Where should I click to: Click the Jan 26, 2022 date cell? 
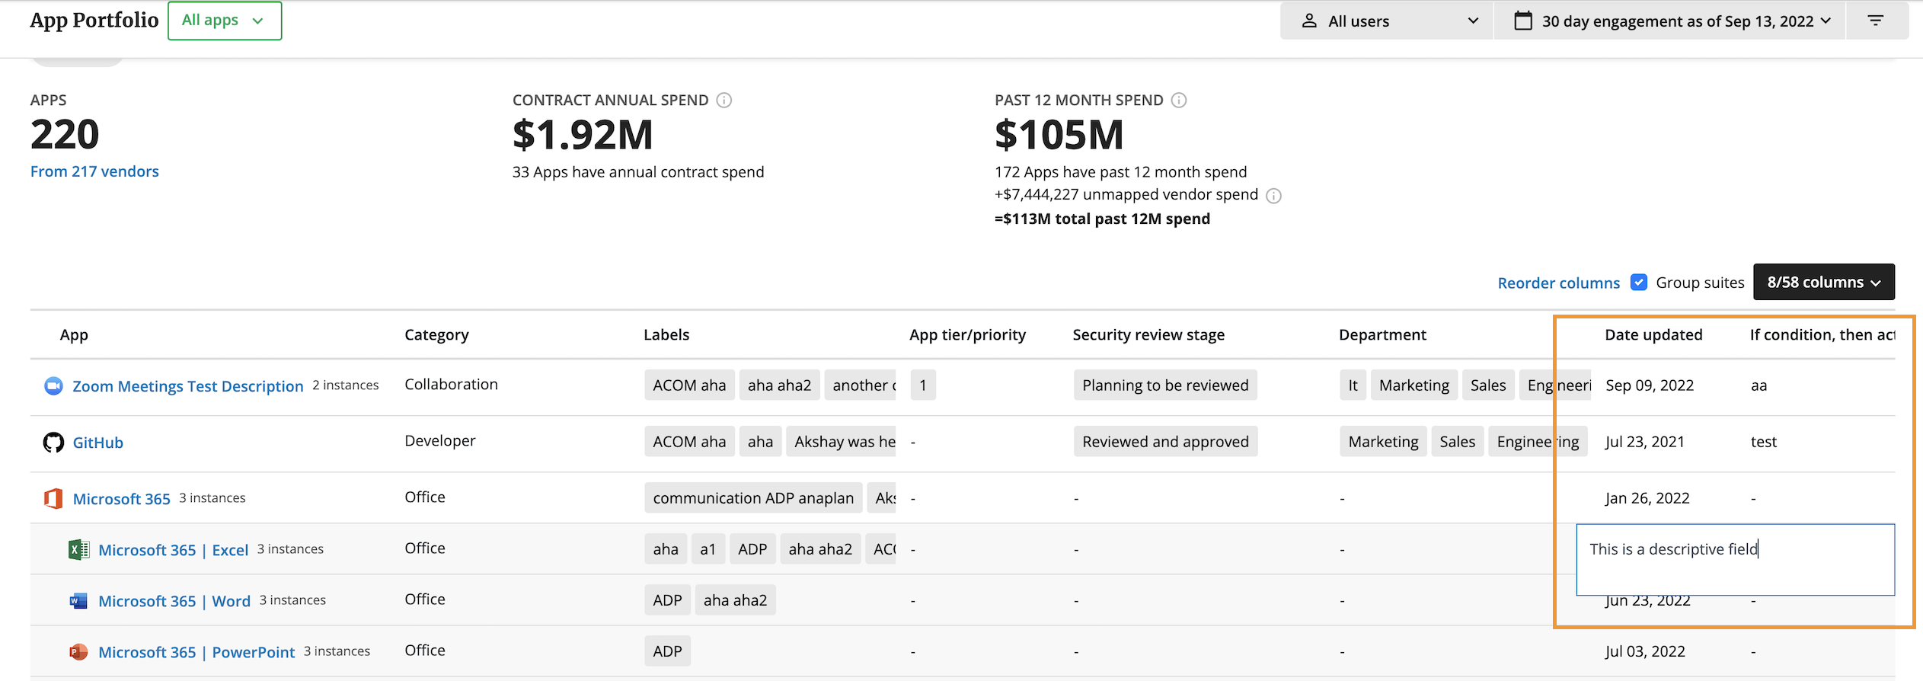point(1647,498)
